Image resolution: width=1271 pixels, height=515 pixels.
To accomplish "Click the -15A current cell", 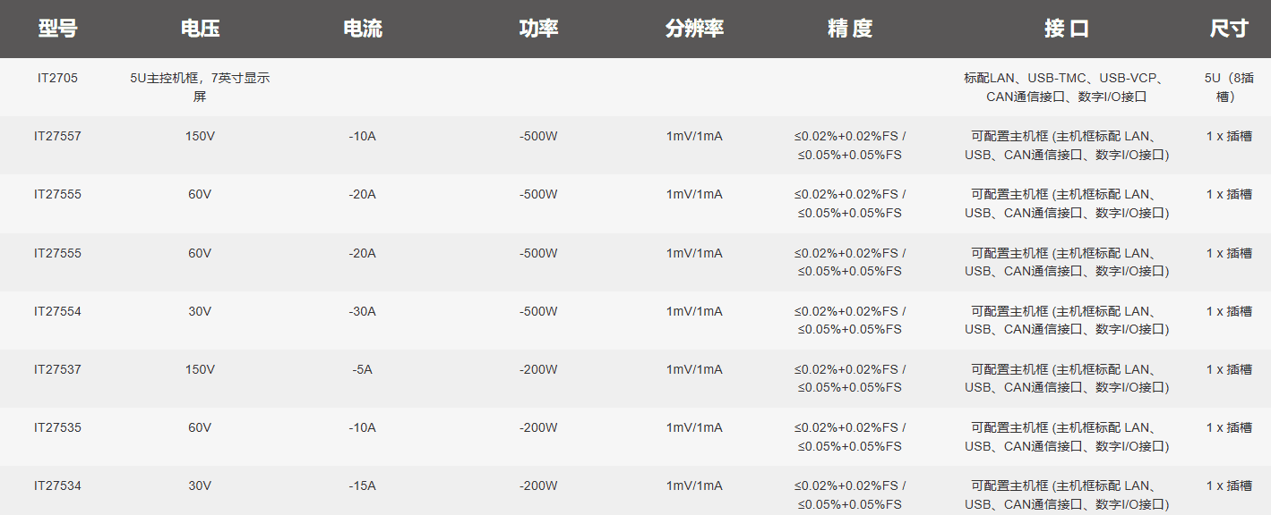I will (x=362, y=485).
